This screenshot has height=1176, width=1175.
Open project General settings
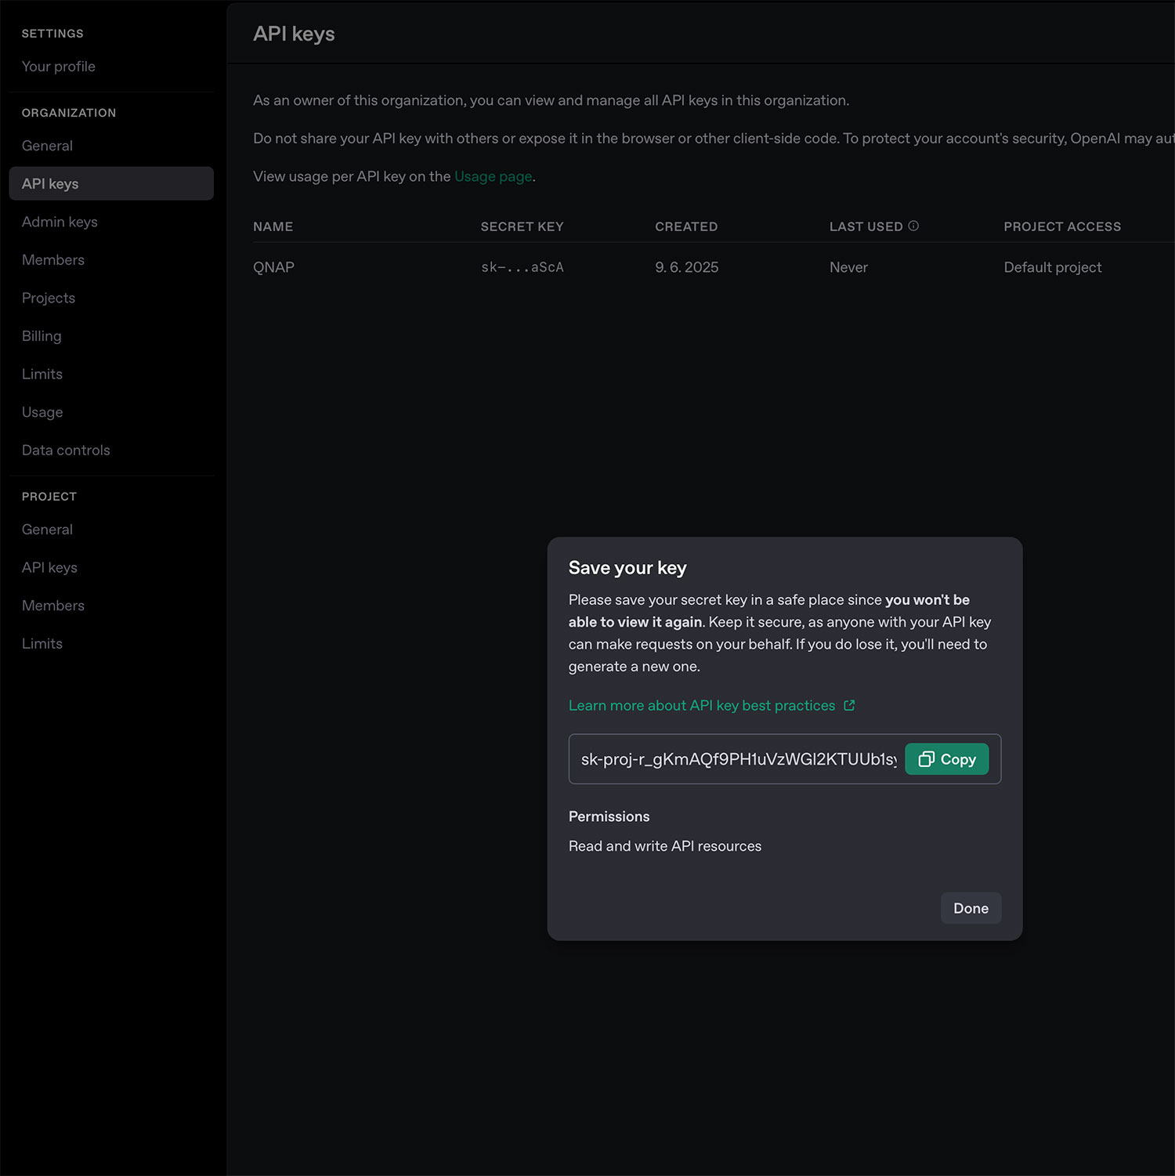pyautogui.click(x=47, y=530)
